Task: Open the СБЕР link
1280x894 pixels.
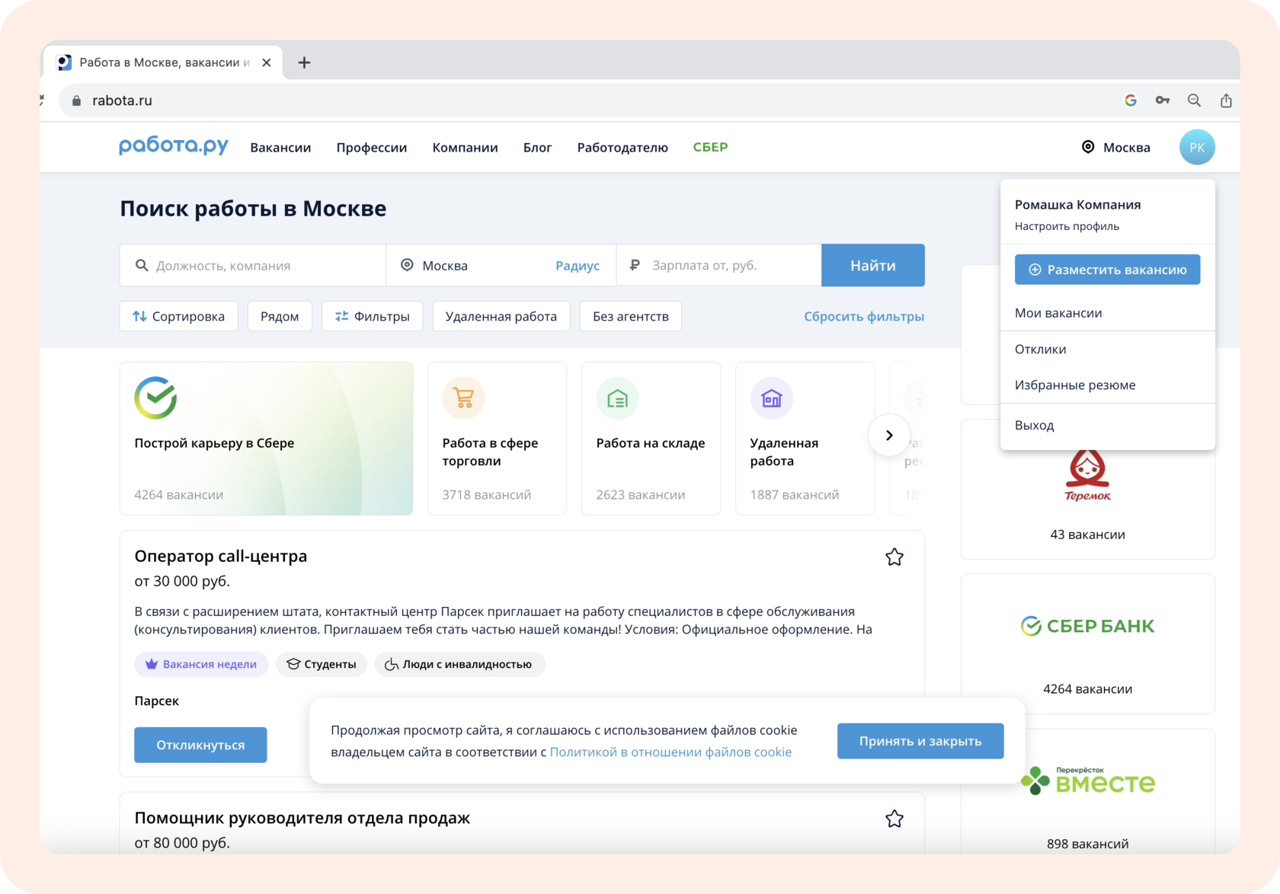Action: (710, 147)
